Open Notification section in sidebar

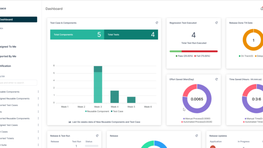click(x=5, y=66)
